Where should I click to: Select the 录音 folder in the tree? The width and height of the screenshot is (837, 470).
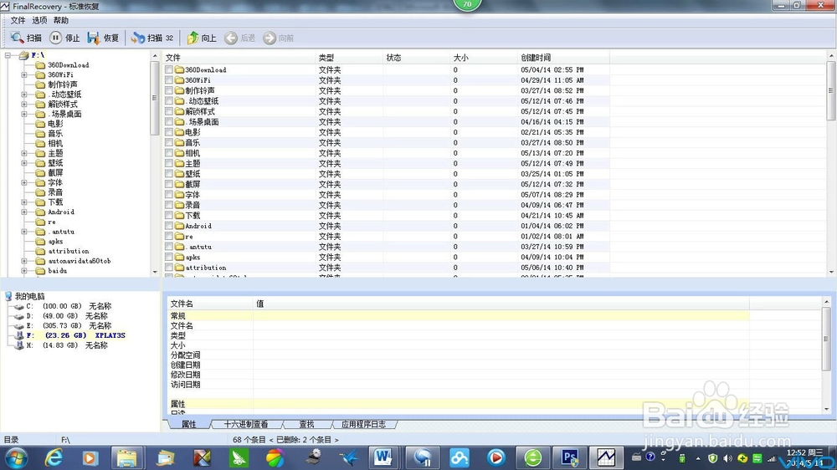(x=55, y=192)
